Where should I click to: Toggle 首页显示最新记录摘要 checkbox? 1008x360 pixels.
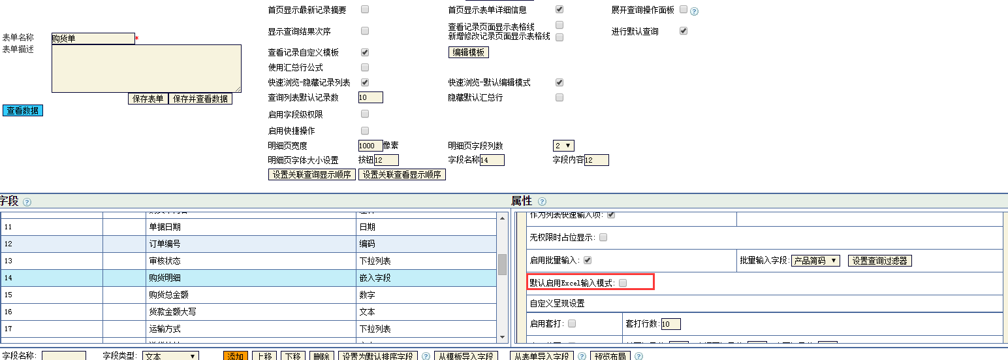tap(365, 9)
